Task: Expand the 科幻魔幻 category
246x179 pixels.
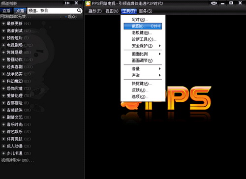Action: click(3, 81)
